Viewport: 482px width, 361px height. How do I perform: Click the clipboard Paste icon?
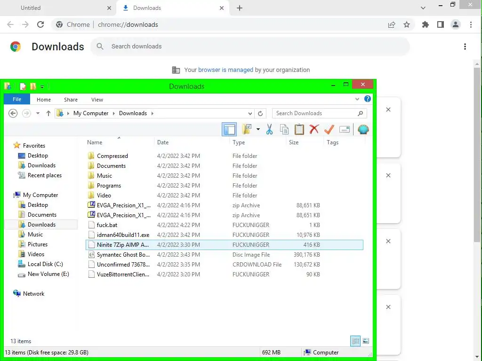(299, 130)
